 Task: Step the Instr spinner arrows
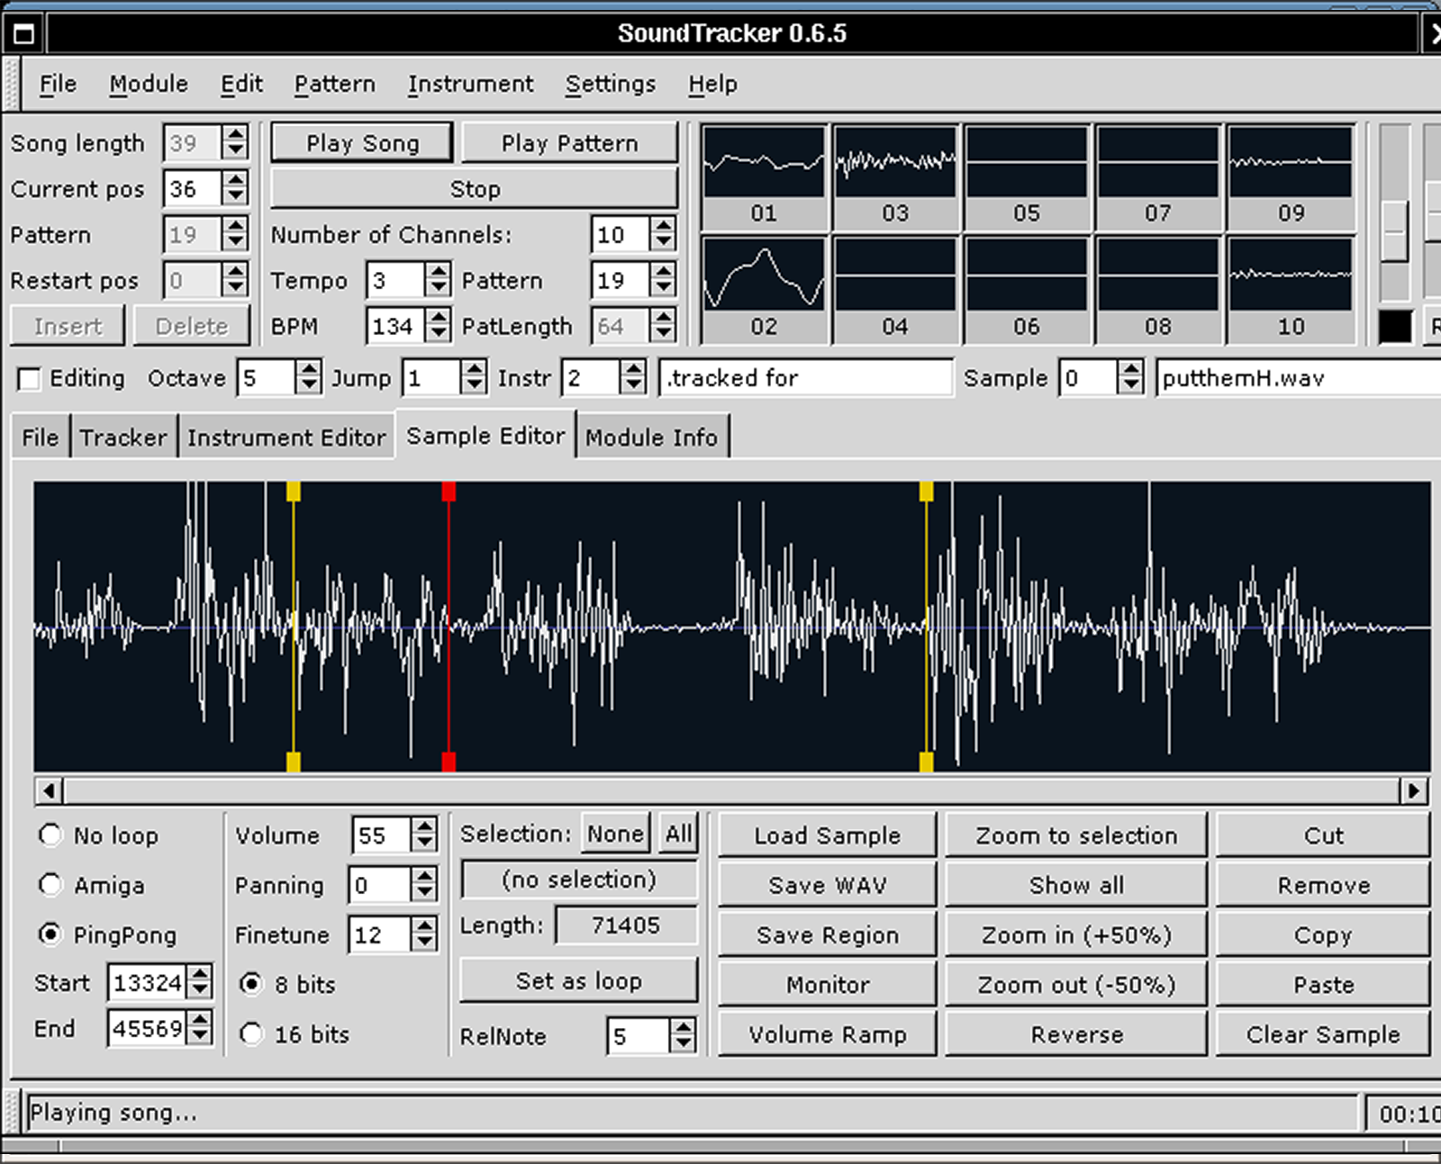click(633, 378)
